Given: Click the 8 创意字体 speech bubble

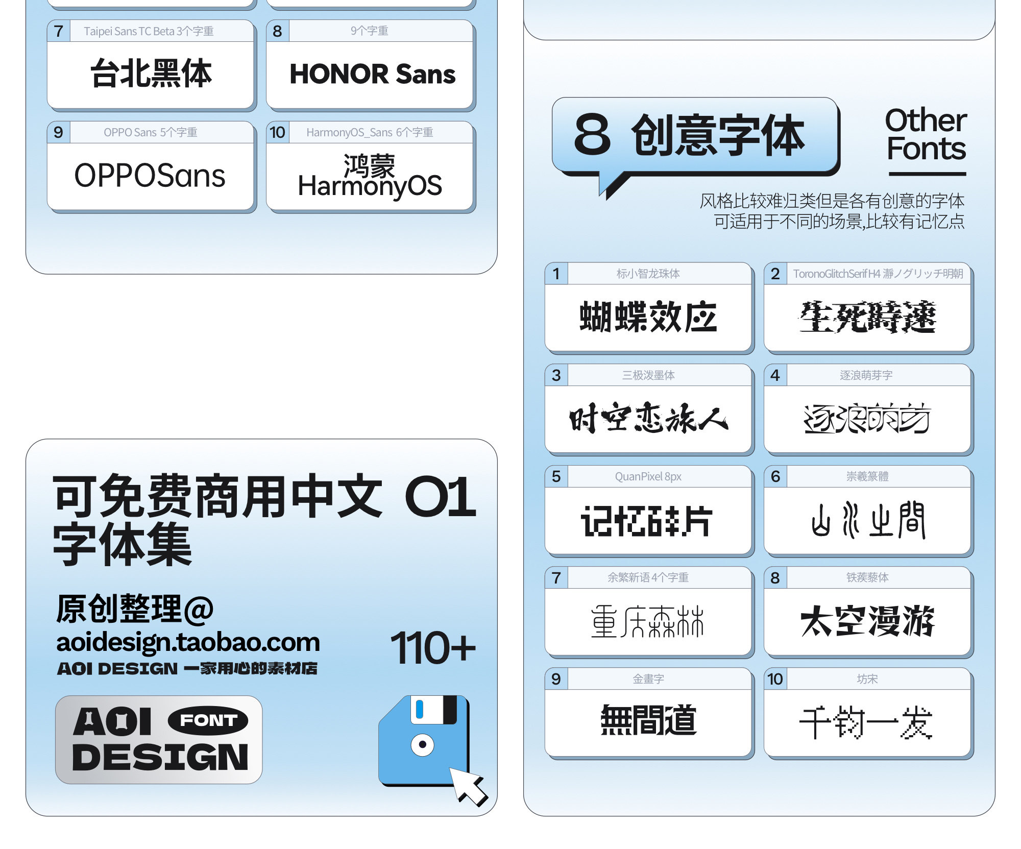Looking at the screenshot, I should pos(695,135).
